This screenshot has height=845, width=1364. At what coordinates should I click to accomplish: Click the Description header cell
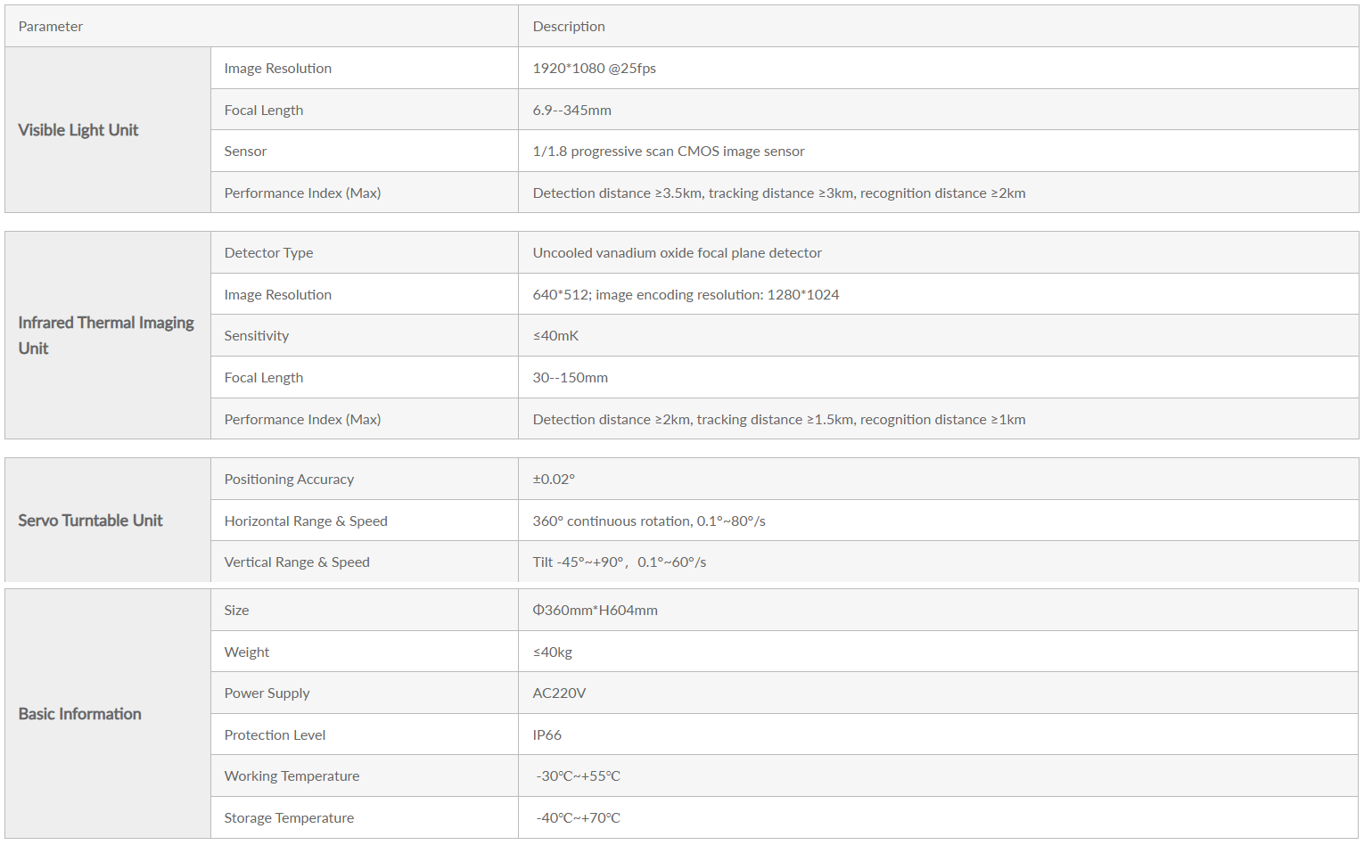(x=939, y=26)
